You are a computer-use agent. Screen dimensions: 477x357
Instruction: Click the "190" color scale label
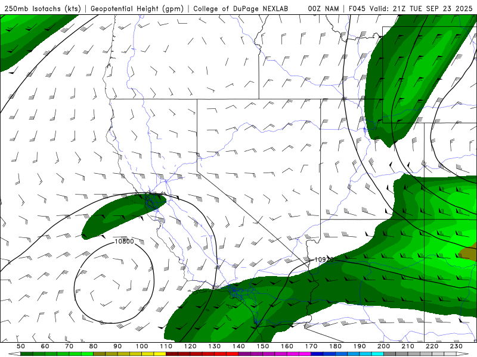(360, 346)
